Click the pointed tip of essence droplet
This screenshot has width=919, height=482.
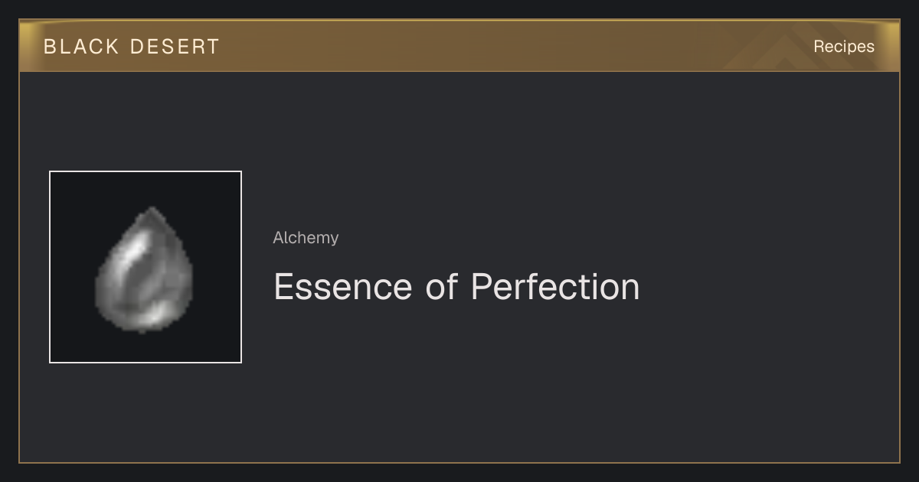[x=153, y=212]
